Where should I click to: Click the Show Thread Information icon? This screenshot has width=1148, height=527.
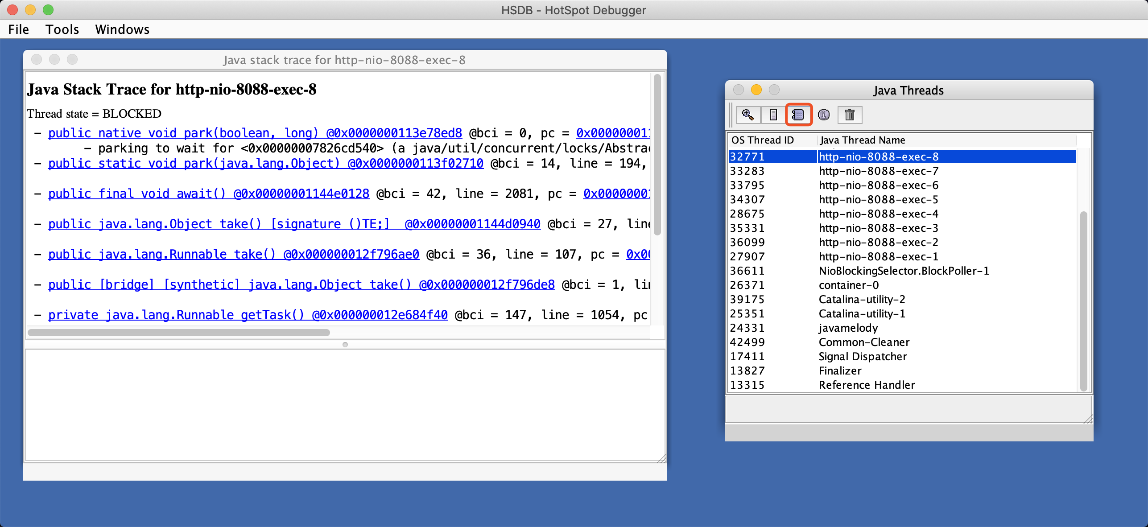coord(824,115)
